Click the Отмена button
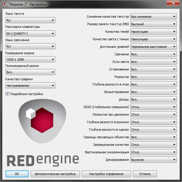182x182 pixels. [x=145, y=174]
